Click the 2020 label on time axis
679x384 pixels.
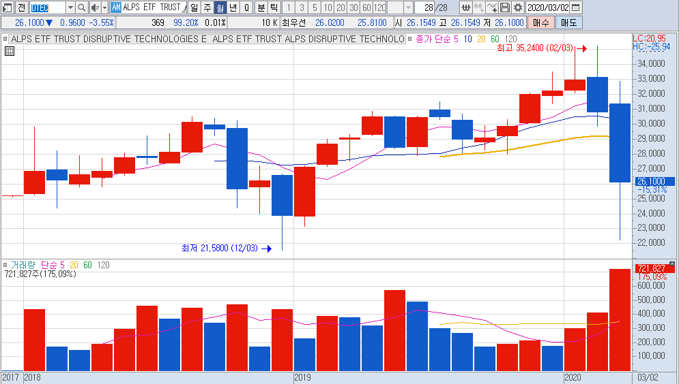tap(573, 377)
